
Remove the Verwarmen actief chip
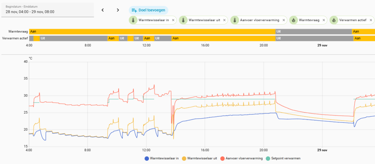pyautogui.click(x=371, y=20)
